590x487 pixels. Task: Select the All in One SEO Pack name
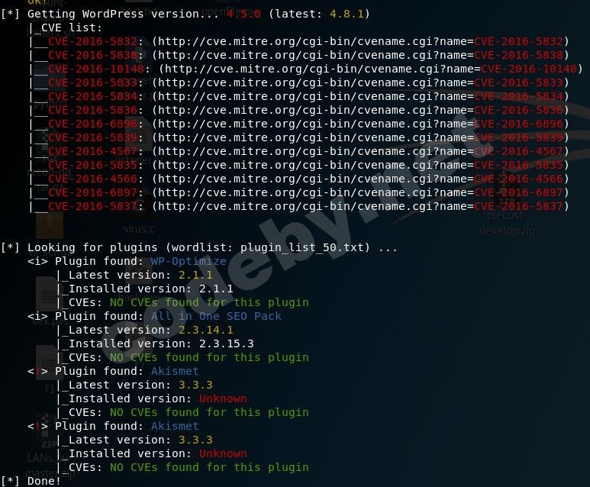click(x=216, y=316)
